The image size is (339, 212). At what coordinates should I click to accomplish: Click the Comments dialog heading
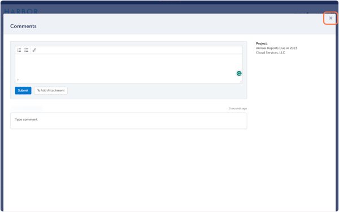point(23,26)
